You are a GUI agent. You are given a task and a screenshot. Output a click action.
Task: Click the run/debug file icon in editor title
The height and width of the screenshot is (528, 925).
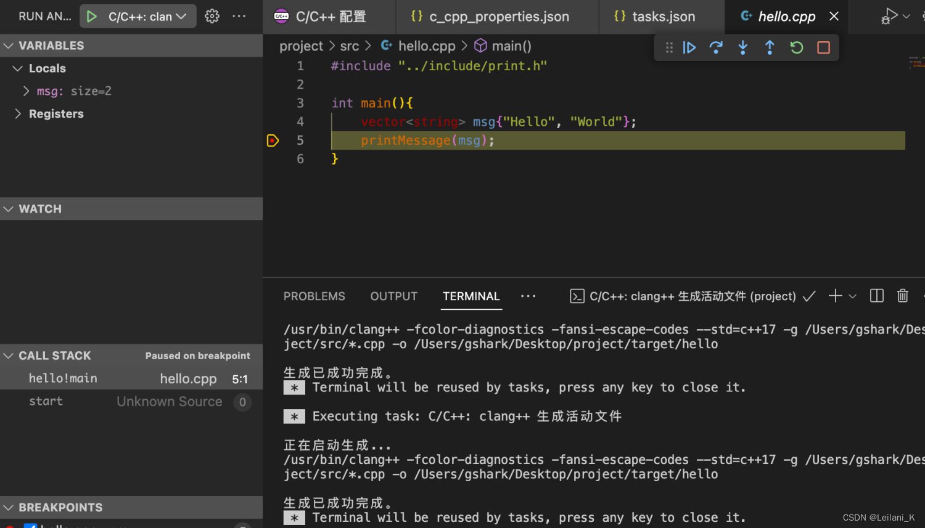[889, 17]
